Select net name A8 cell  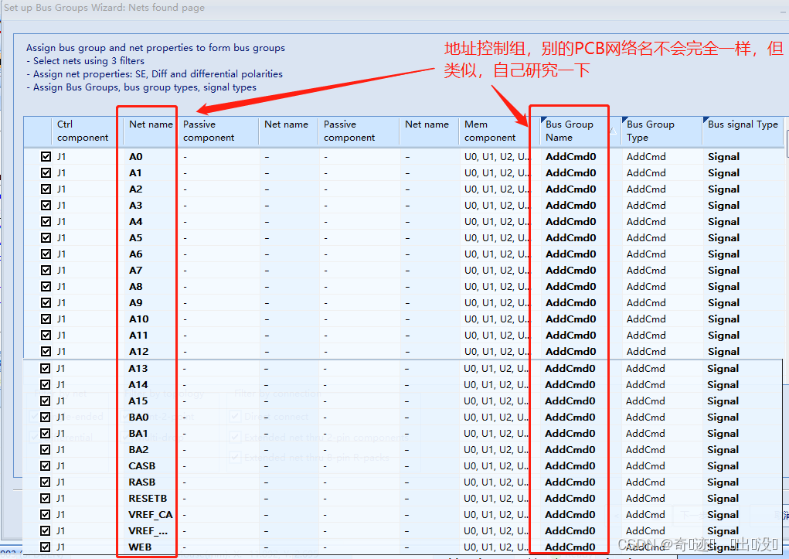click(135, 287)
